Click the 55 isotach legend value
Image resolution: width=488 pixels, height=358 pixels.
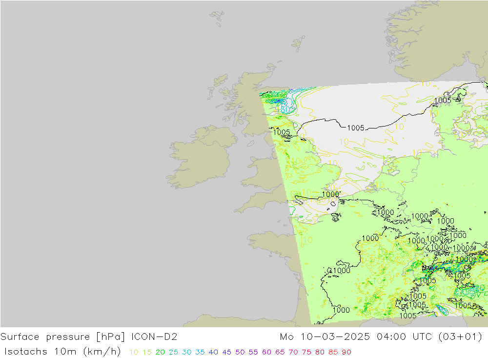point(253,352)
